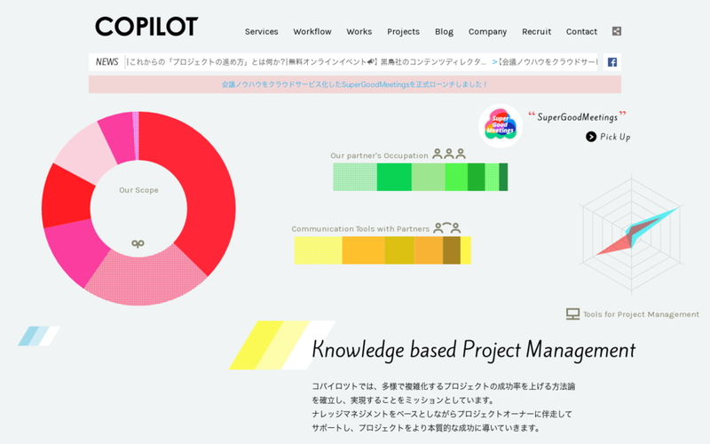Click the share icon in navigation
This screenshot has width=710, height=444.
[616, 31]
